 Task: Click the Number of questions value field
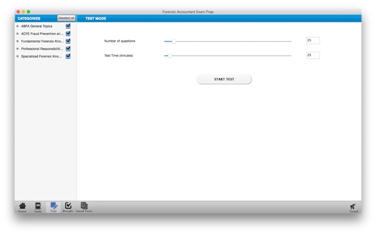pos(313,40)
